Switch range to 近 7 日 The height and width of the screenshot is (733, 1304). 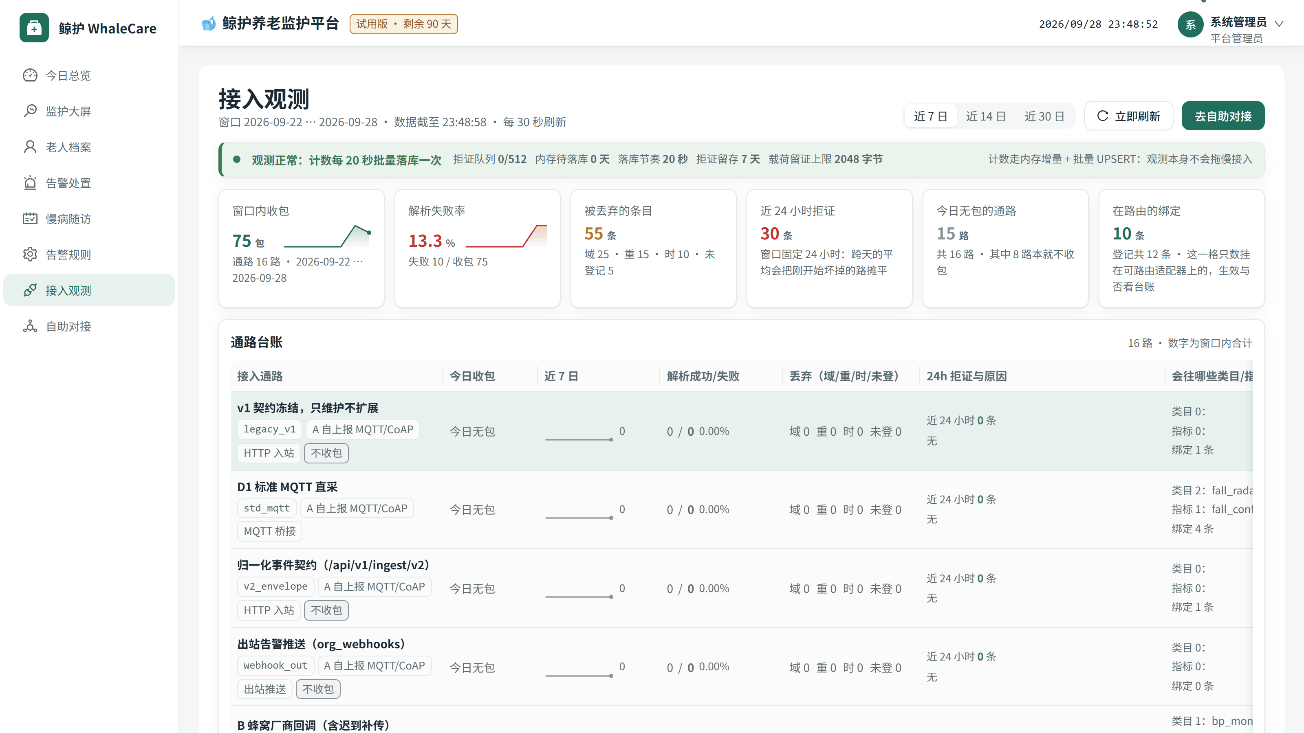pos(930,116)
